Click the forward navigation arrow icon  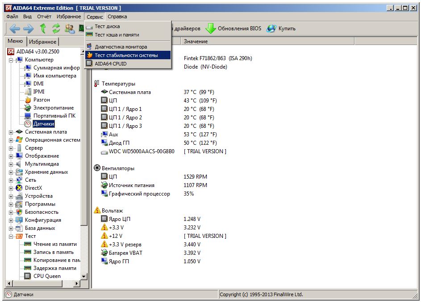28,29
